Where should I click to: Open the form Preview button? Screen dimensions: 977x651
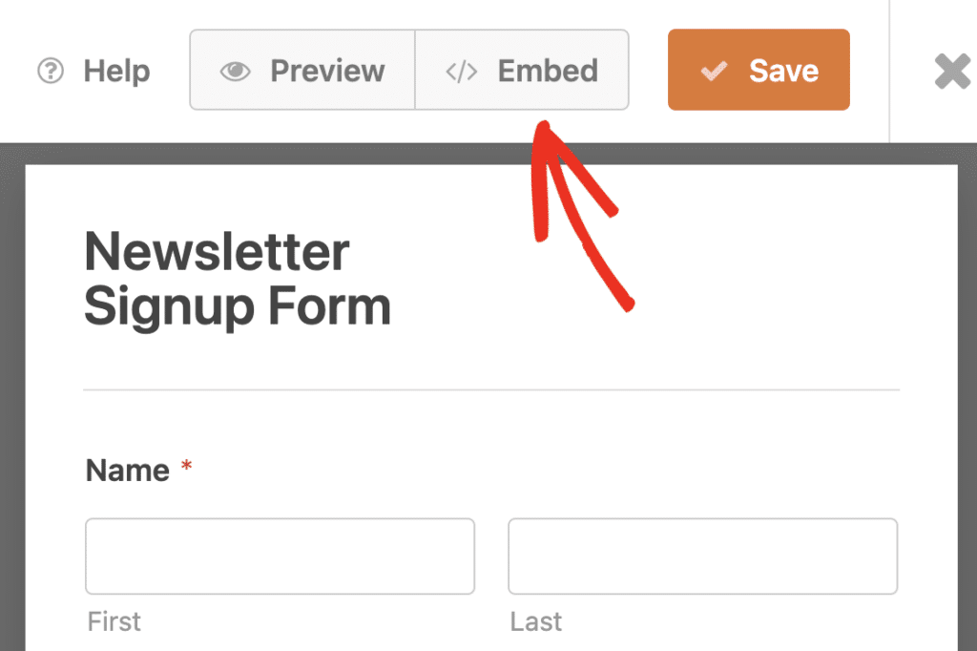point(302,70)
